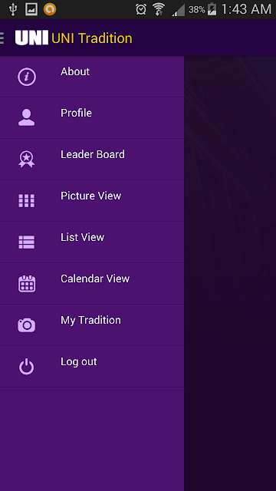
Task: Tap the Leader Board ribbon badge icon
Action: pos(27,159)
